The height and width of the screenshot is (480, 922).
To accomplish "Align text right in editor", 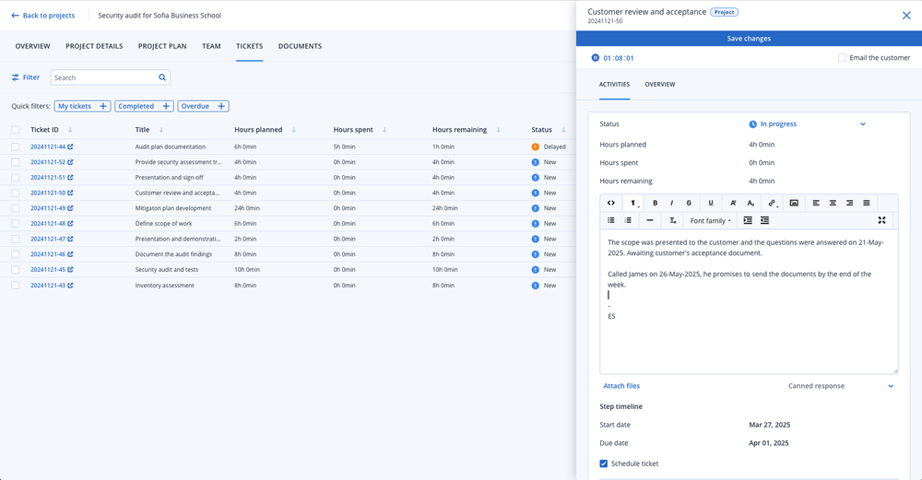I will 849,203.
